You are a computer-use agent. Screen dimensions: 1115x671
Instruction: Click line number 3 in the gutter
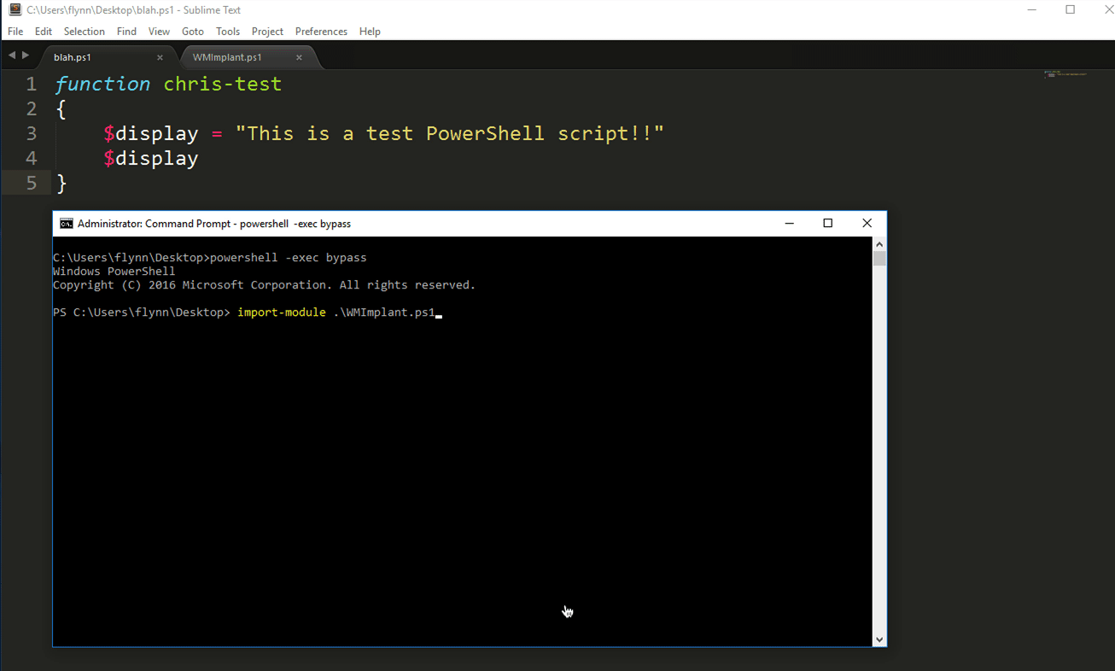[31, 134]
